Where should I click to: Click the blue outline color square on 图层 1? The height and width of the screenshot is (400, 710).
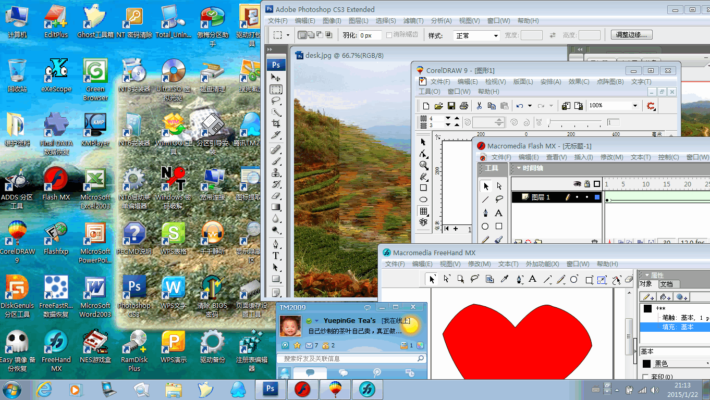(597, 197)
